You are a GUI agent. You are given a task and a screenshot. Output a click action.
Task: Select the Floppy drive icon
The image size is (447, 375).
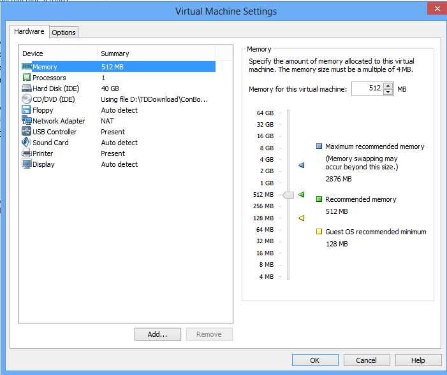[27, 110]
